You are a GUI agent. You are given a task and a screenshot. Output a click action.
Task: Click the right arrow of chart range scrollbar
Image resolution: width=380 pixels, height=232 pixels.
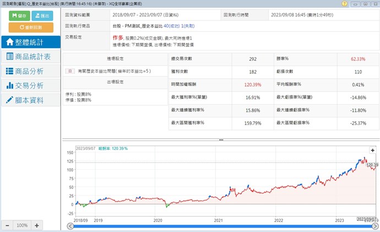(376, 226)
